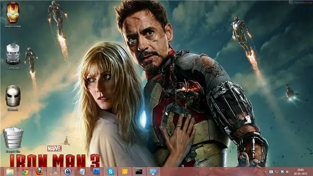Open the black command prompt window in taskbar

point(139,172)
